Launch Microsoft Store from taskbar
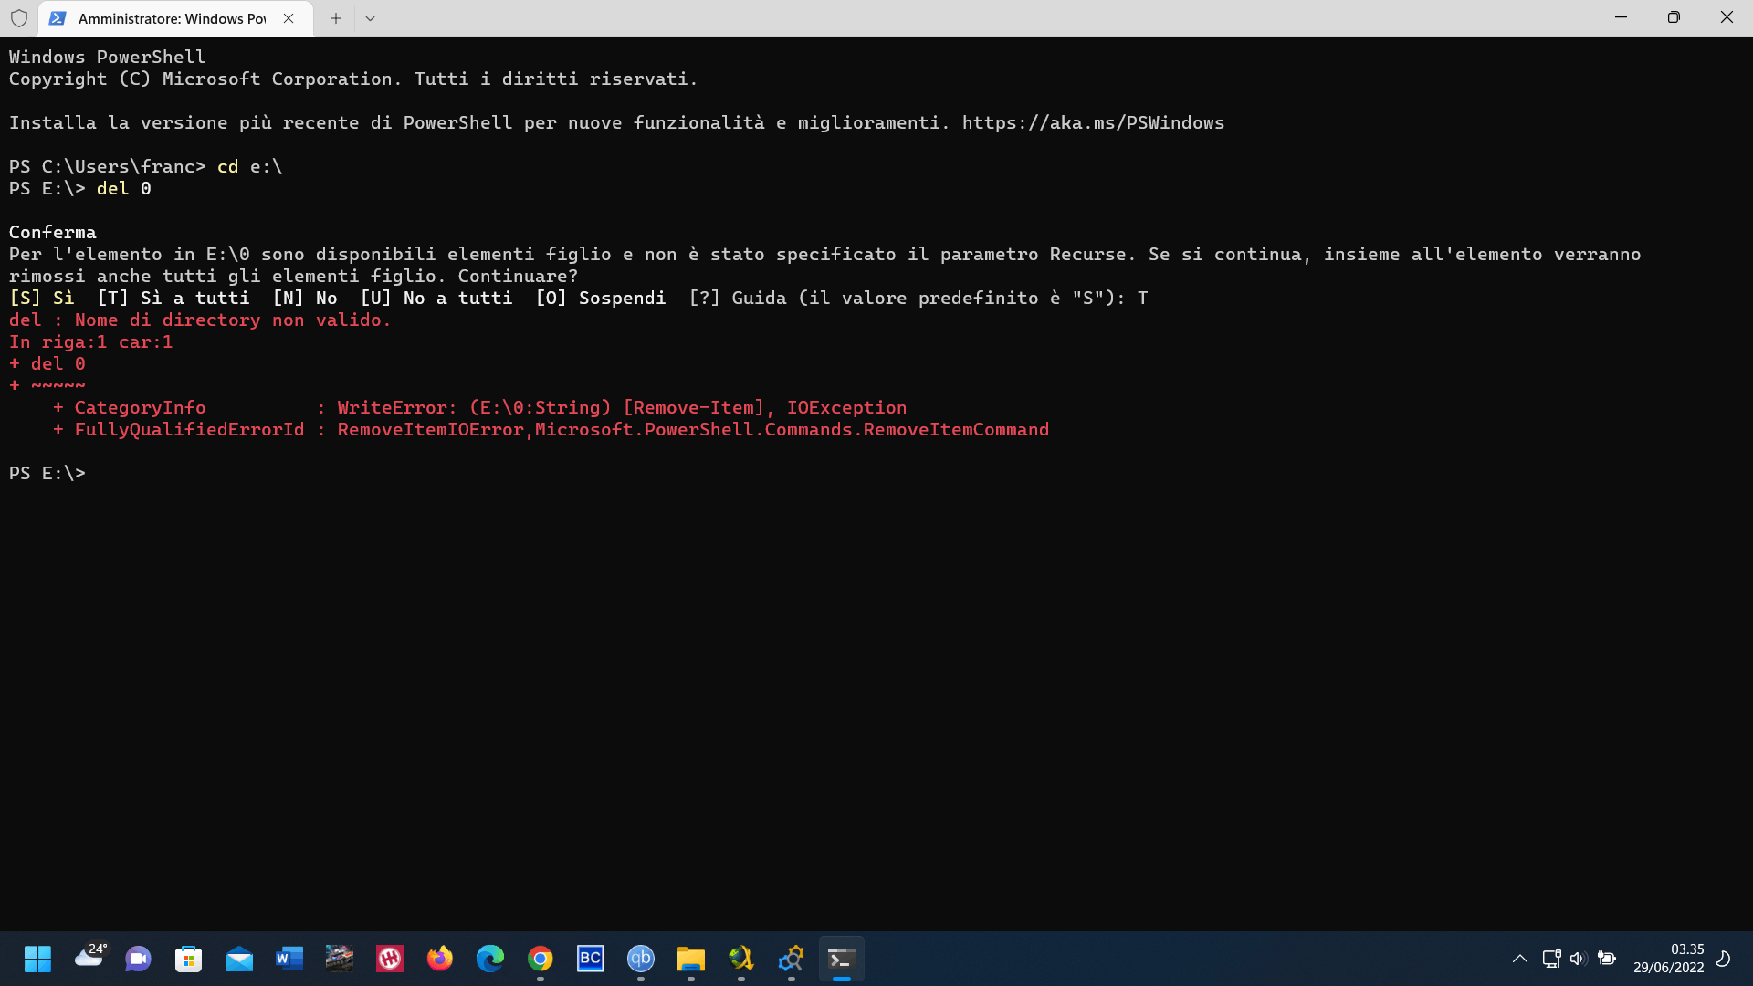This screenshot has width=1753, height=986. pyautogui.click(x=188, y=959)
